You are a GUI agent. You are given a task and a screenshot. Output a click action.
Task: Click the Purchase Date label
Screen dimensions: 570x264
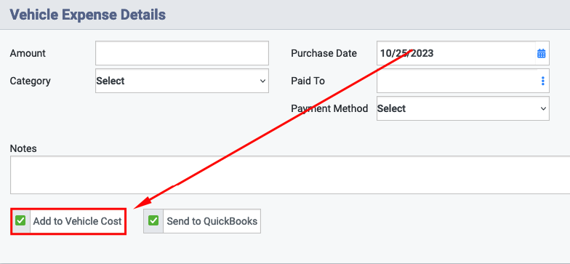324,54
